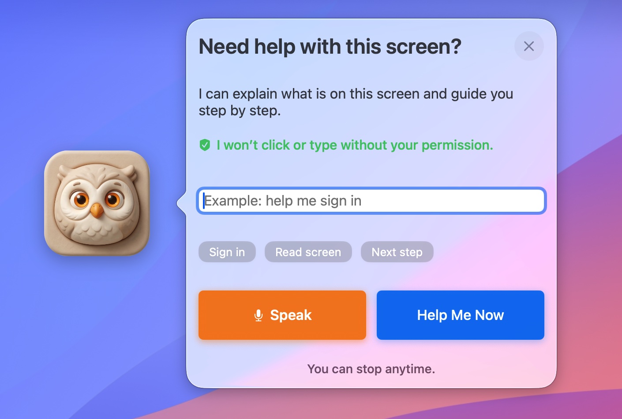
Task: Click the green shield checkmark icon
Action: tap(205, 145)
